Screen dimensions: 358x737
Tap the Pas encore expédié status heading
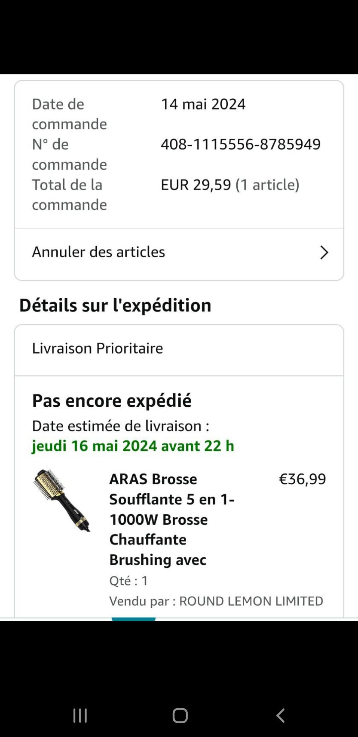112,401
